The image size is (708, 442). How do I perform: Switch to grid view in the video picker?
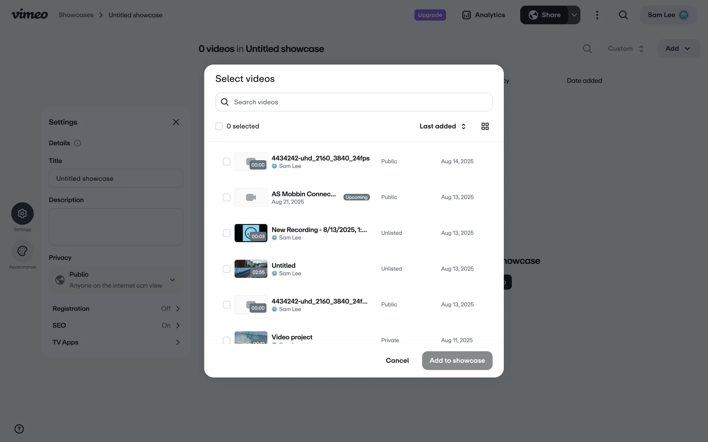click(485, 126)
